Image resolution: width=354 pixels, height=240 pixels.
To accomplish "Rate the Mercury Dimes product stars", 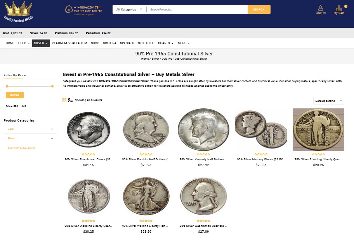I will 261,153.
